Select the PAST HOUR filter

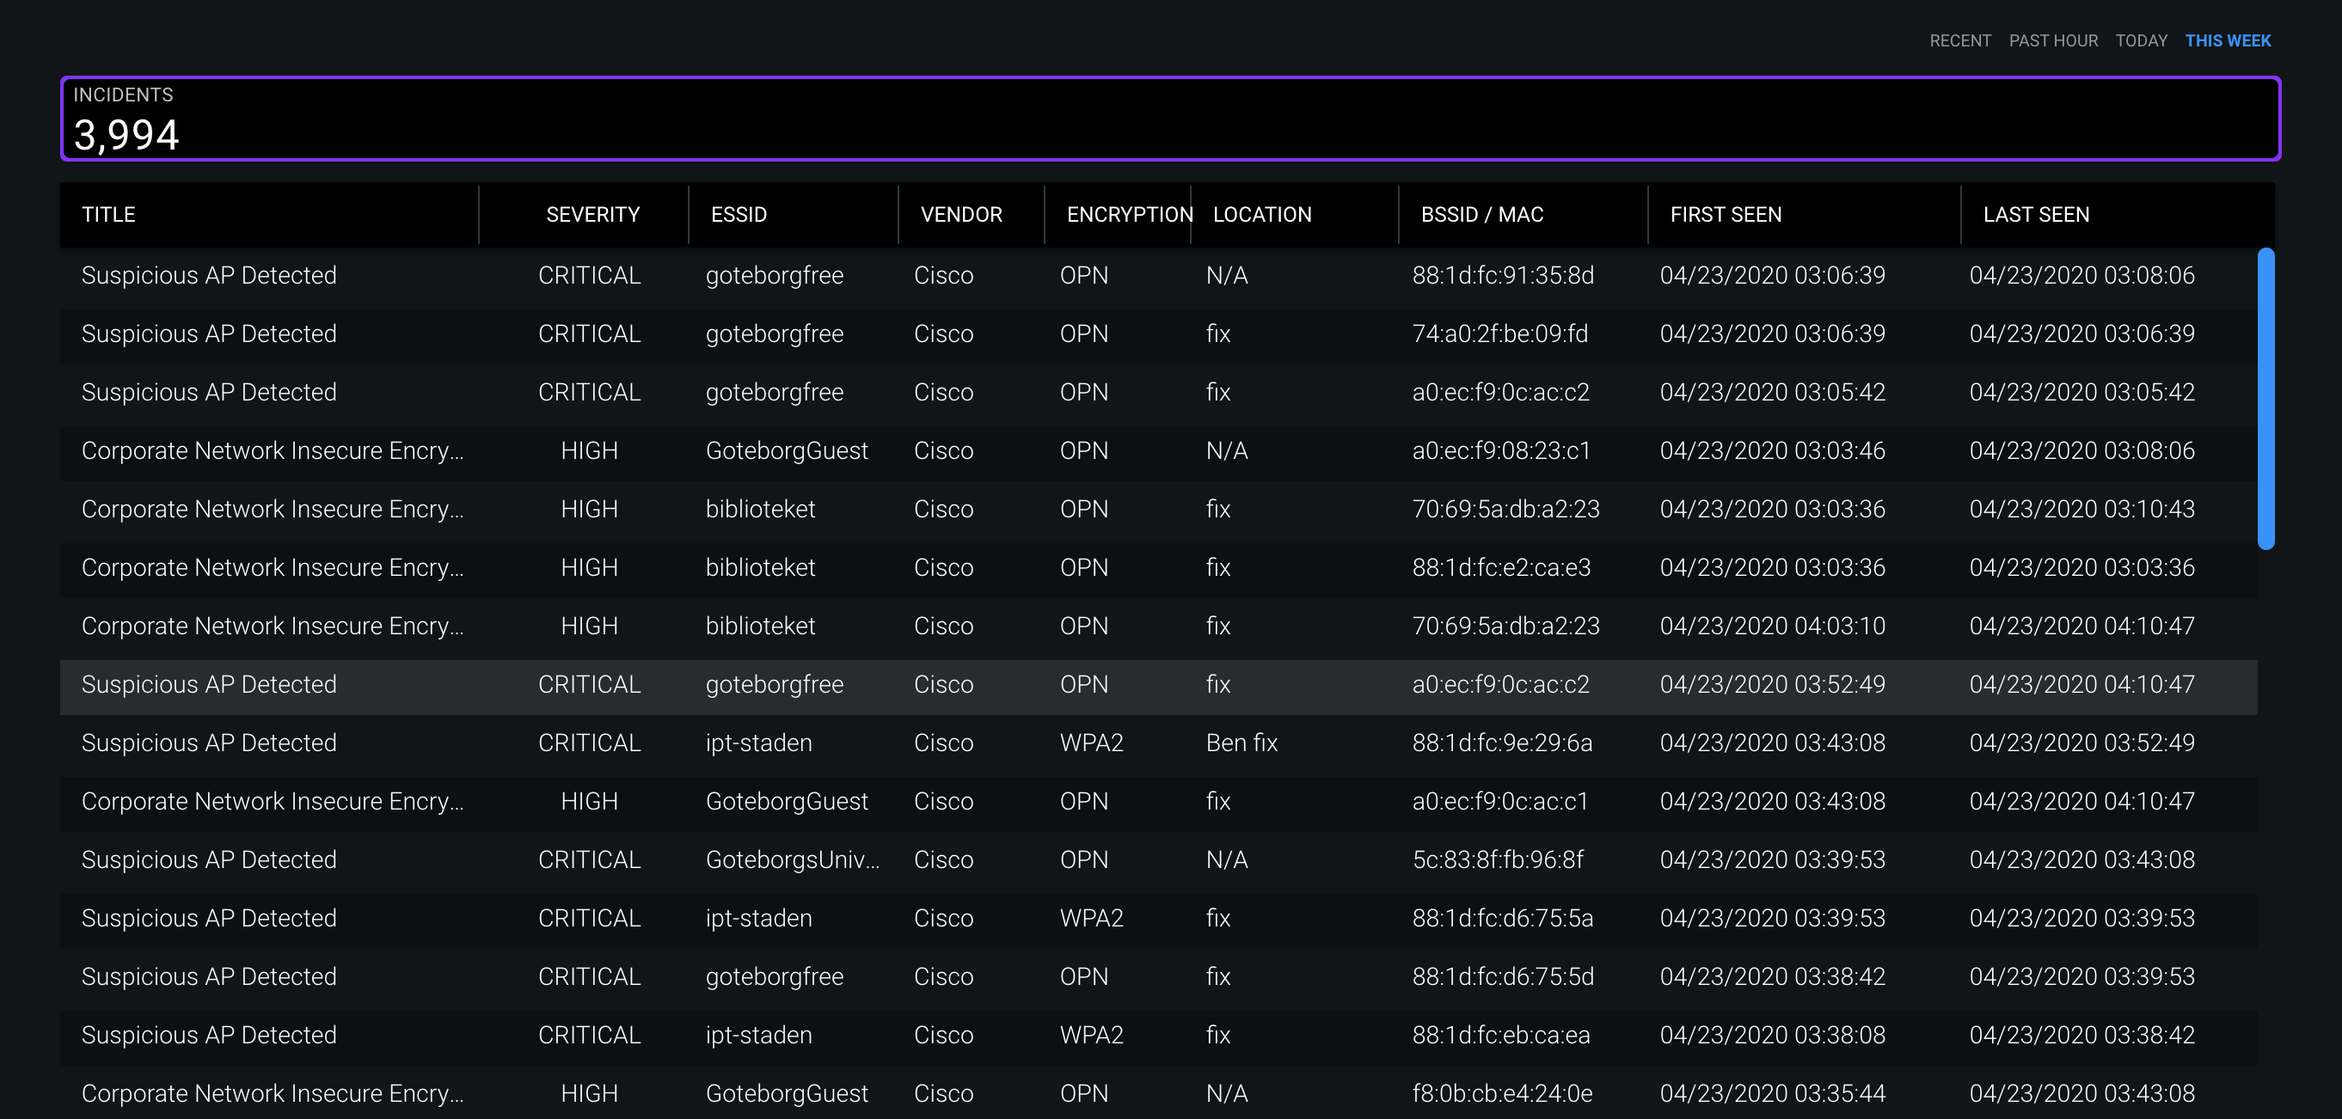(x=2053, y=41)
